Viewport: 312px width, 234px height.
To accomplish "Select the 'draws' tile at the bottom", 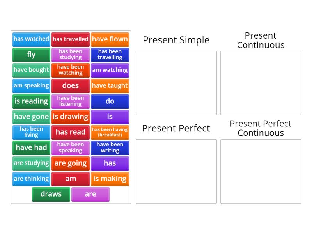I will (x=51, y=194).
